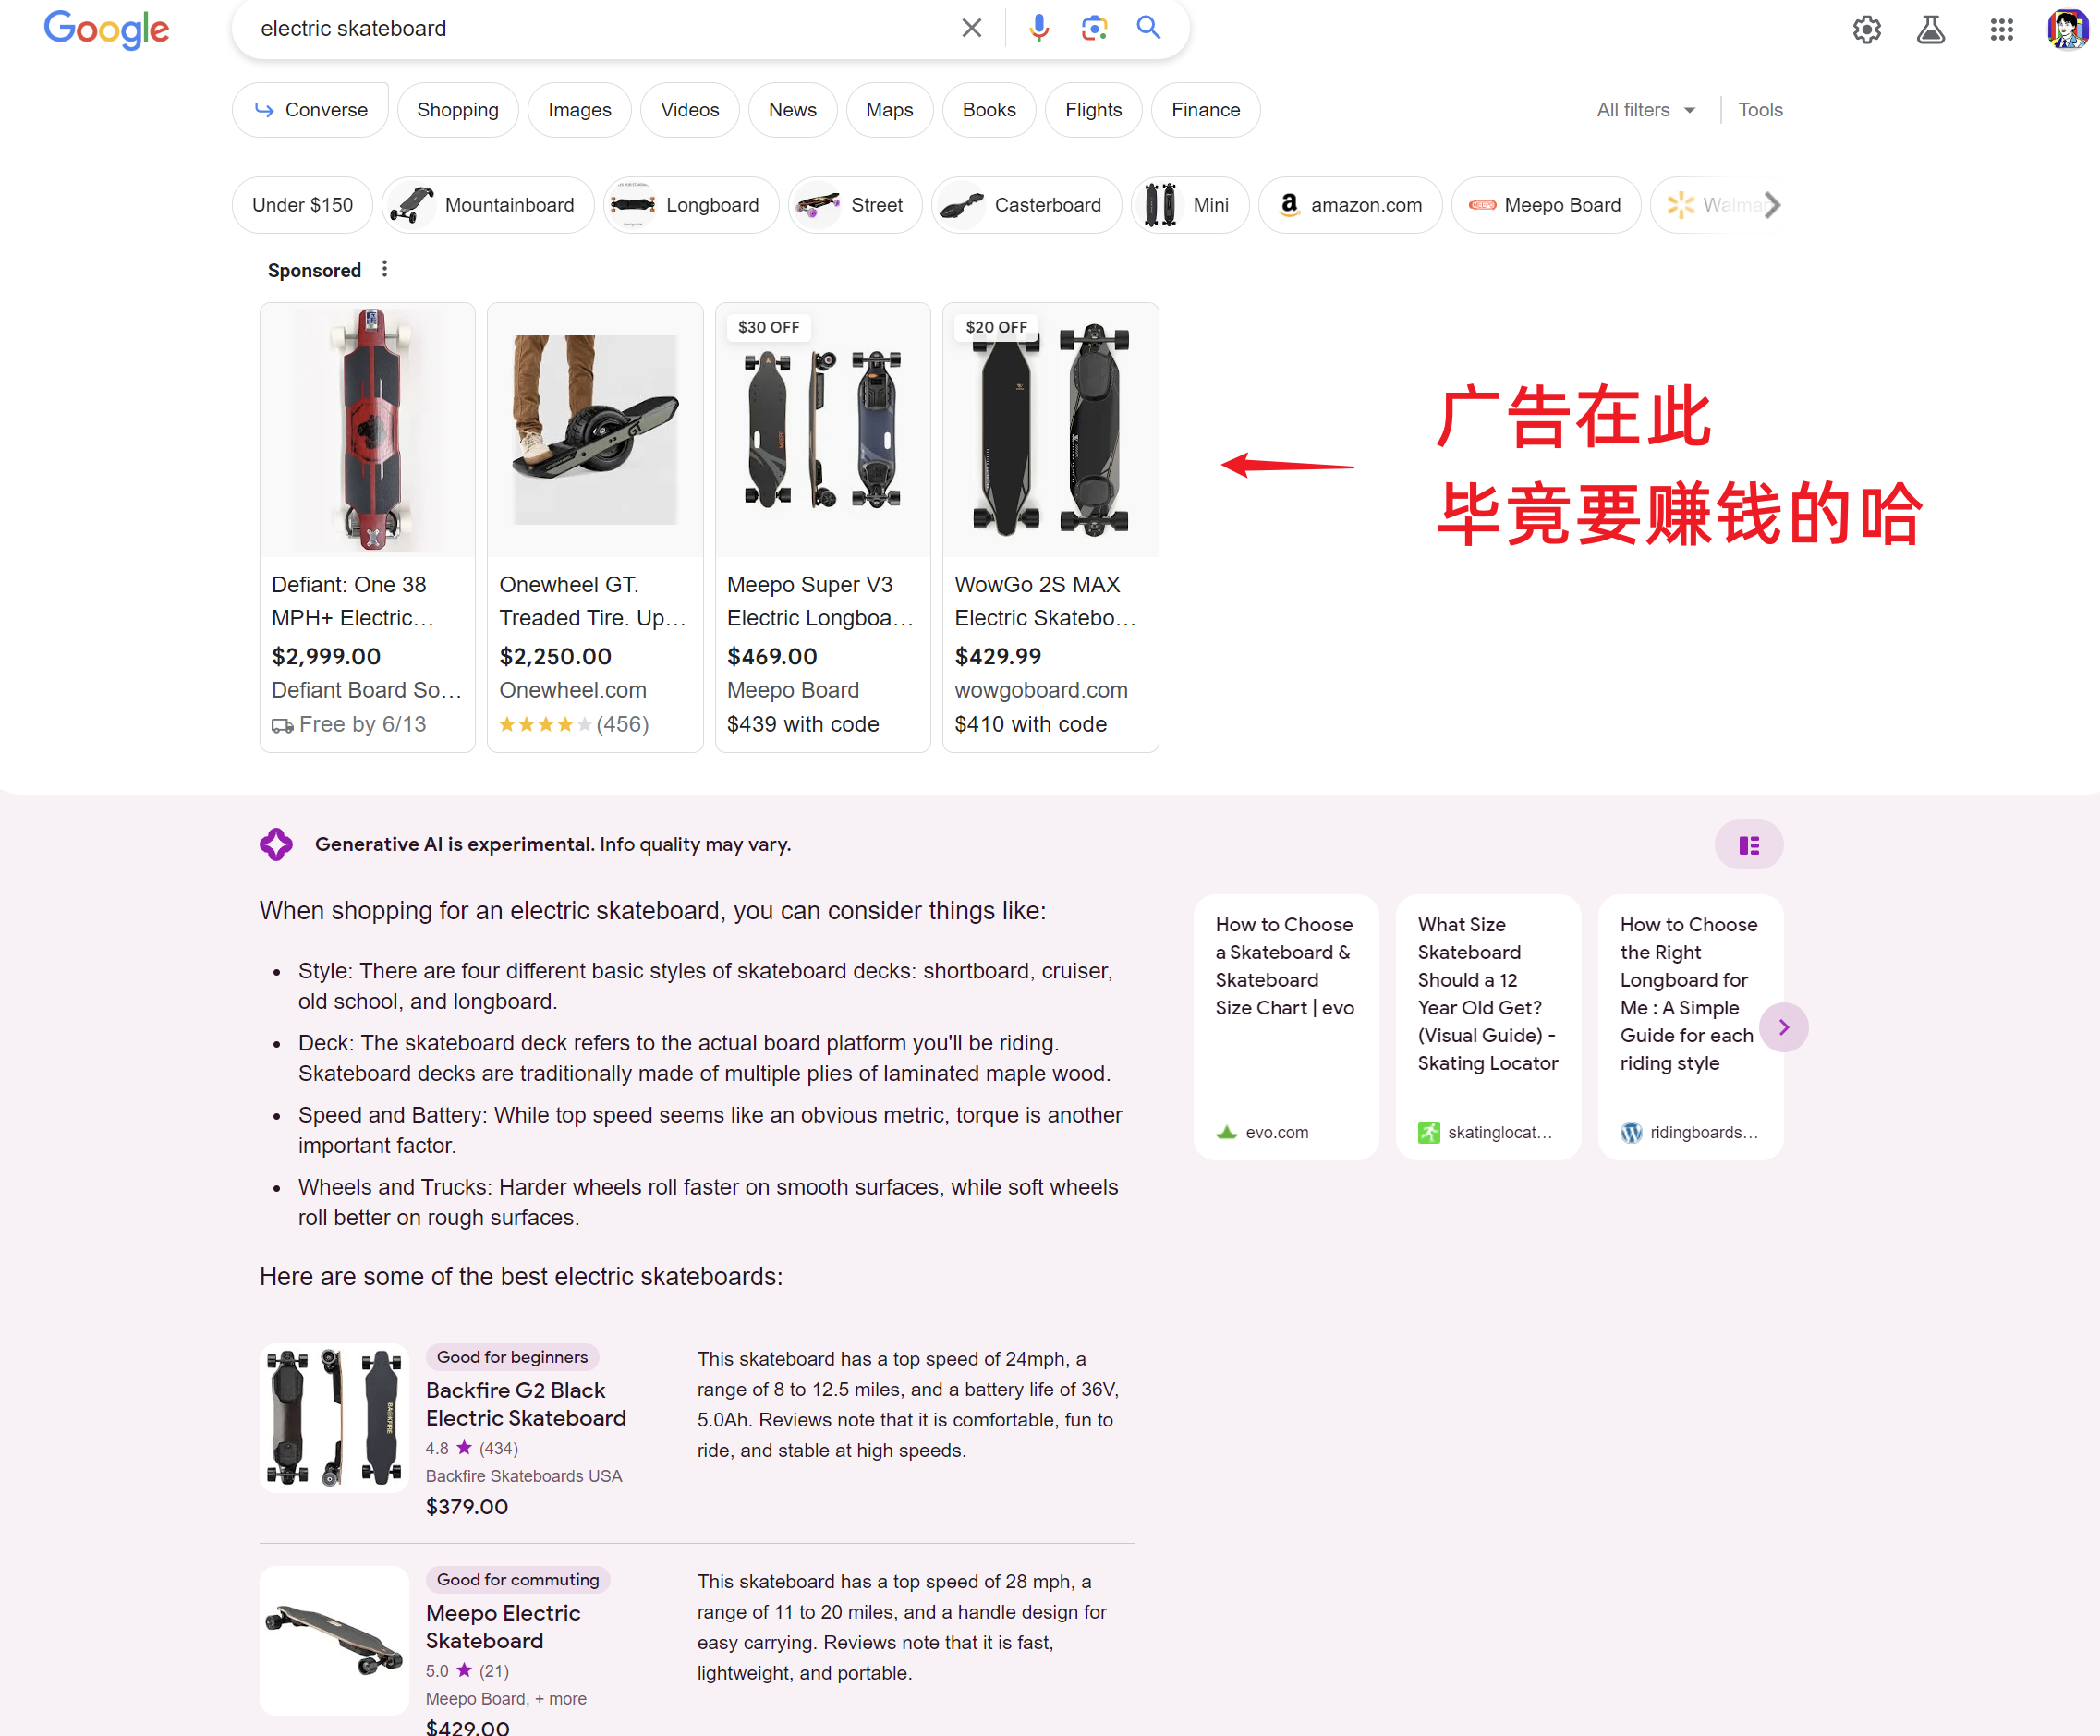Open the Sponsored three-dot menu
2100x1736 pixels.
384,268
